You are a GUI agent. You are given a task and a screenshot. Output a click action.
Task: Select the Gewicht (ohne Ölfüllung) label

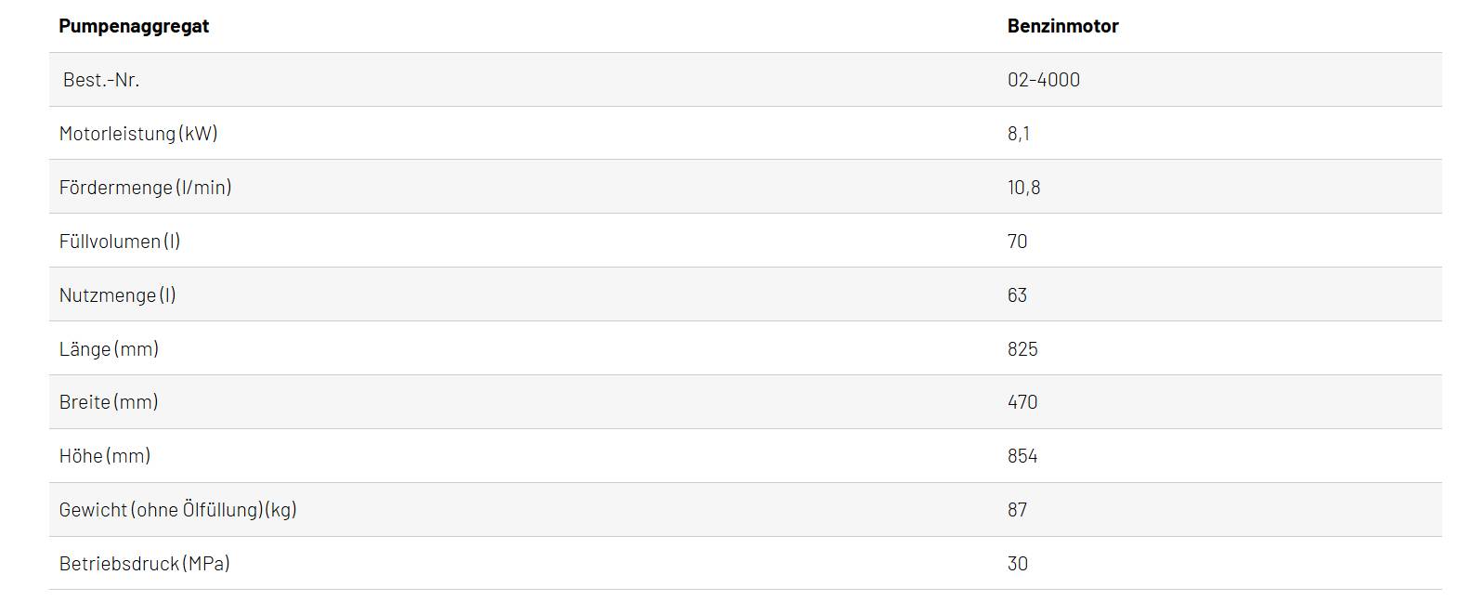177,510
